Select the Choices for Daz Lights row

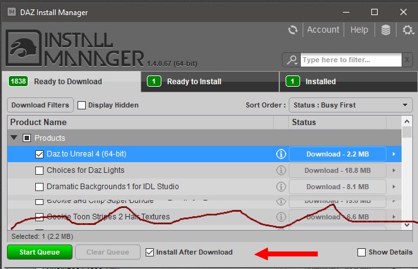click(x=204, y=170)
